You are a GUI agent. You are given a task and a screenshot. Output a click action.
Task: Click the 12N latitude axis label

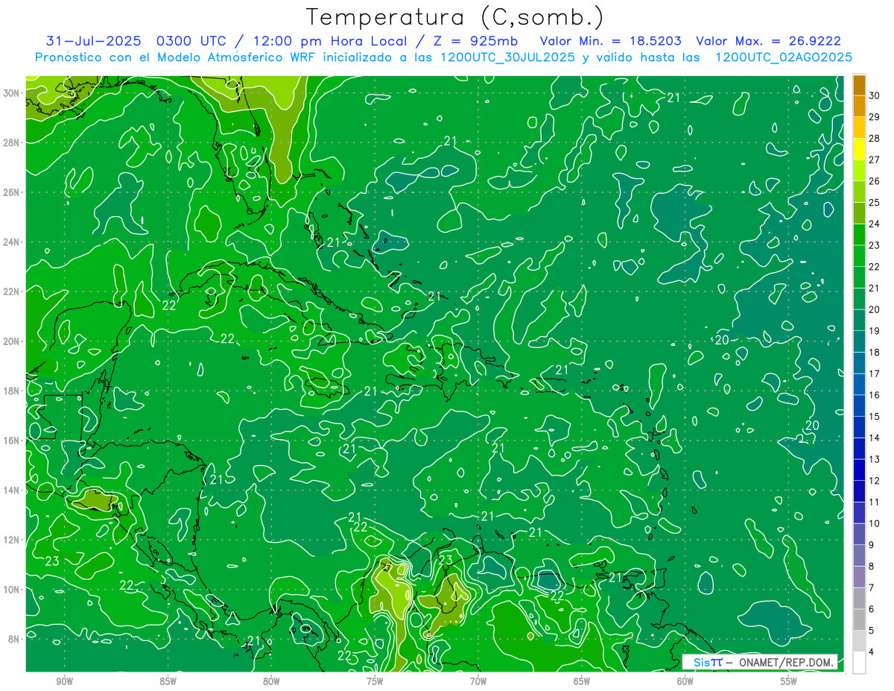[x=11, y=540]
